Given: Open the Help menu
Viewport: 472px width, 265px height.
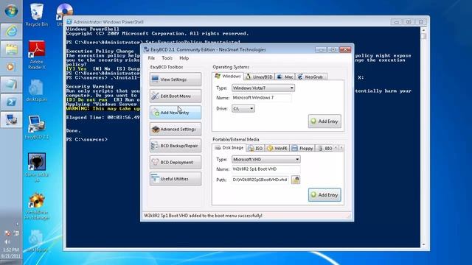Looking at the screenshot, I should click(184, 58).
